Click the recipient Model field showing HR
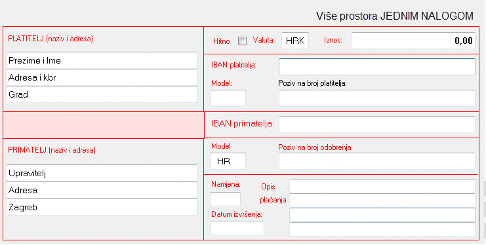 (x=228, y=161)
